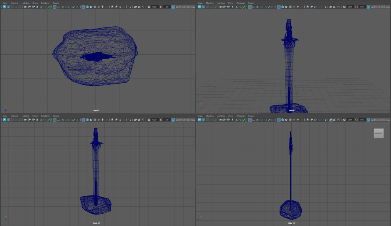The height and width of the screenshot is (226, 391).
Task: Open the Renderer dropdown menu in front-Z panel
Action: [x=45, y=116]
